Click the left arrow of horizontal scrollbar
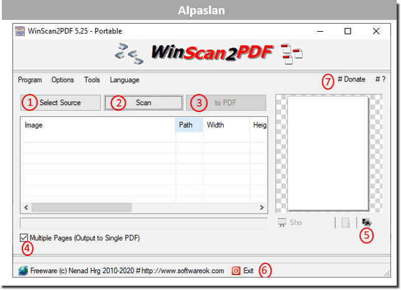Image resolution: width=401 pixels, height=290 pixels. [x=26, y=207]
